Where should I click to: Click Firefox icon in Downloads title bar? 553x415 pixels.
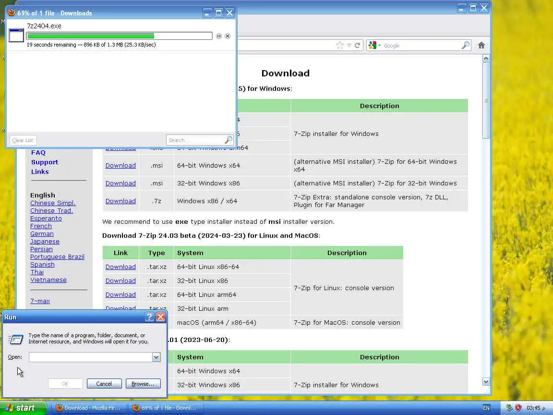[x=12, y=12]
